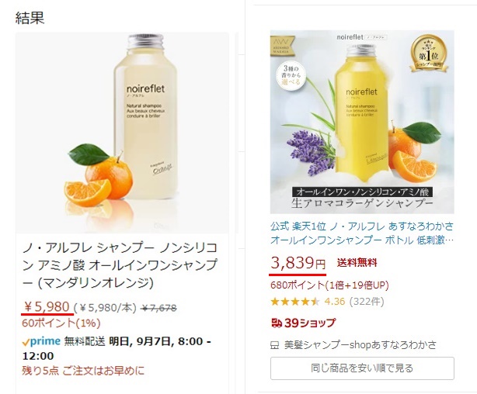Click the 結果 heading
477x394 pixels.
(x=30, y=18)
